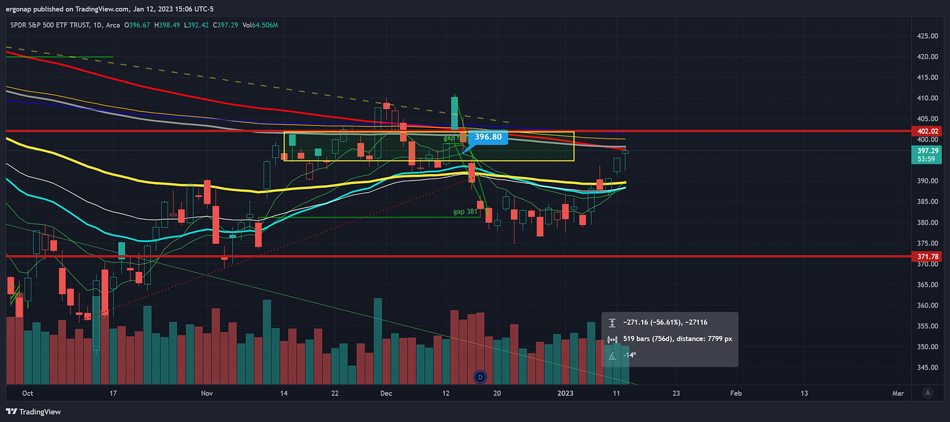Click the red 402.02 price axis label
Screen dimensions: 950x422
click(927, 132)
